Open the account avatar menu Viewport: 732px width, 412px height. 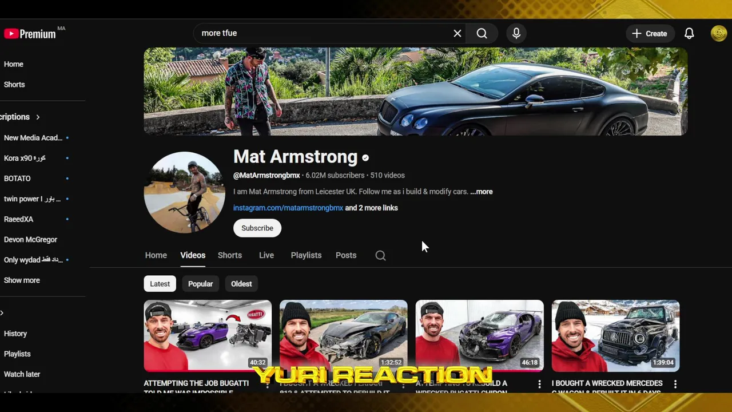(x=719, y=33)
